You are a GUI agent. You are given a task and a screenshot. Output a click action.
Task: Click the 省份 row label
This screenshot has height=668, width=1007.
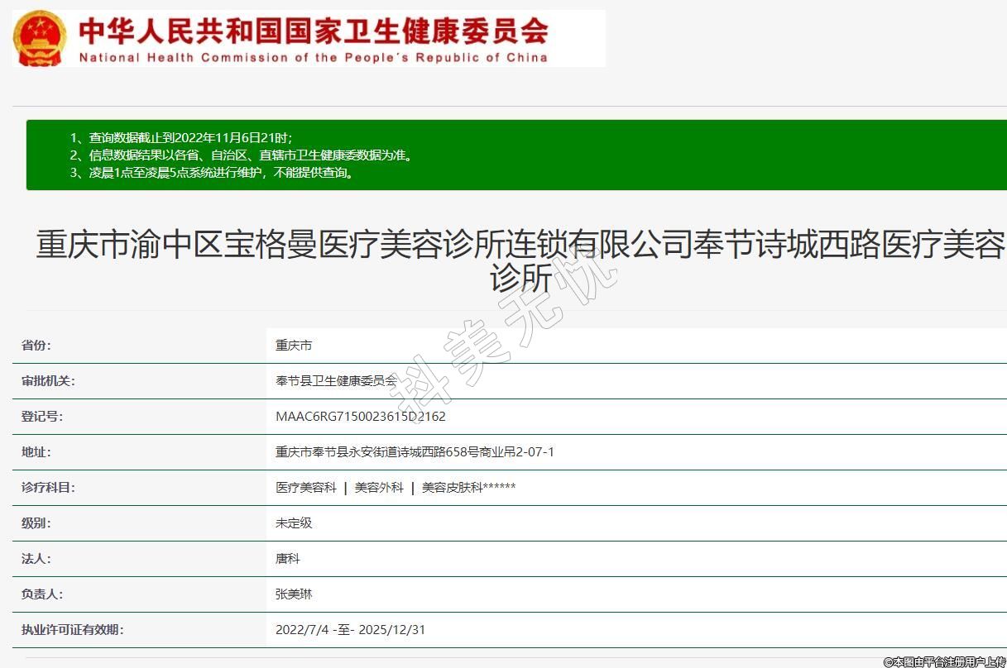pyautogui.click(x=36, y=346)
